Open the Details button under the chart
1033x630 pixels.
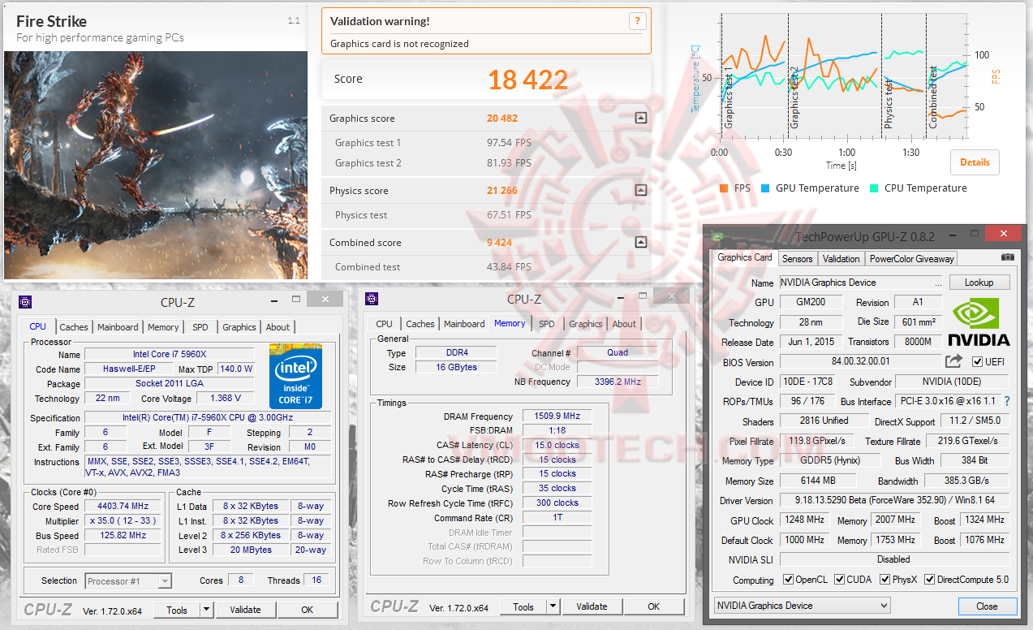[x=975, y=162]
